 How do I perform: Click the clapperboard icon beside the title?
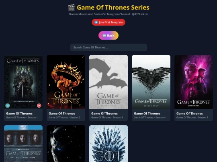coord(72,8)
